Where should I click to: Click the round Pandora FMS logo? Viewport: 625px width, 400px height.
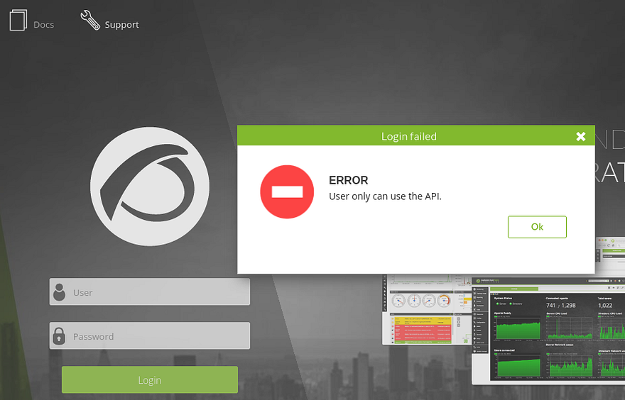click(x=149, y=187)
